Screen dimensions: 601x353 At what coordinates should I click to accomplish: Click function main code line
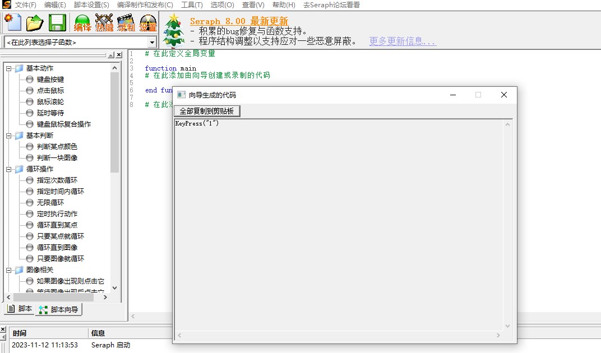coord(170,68)
